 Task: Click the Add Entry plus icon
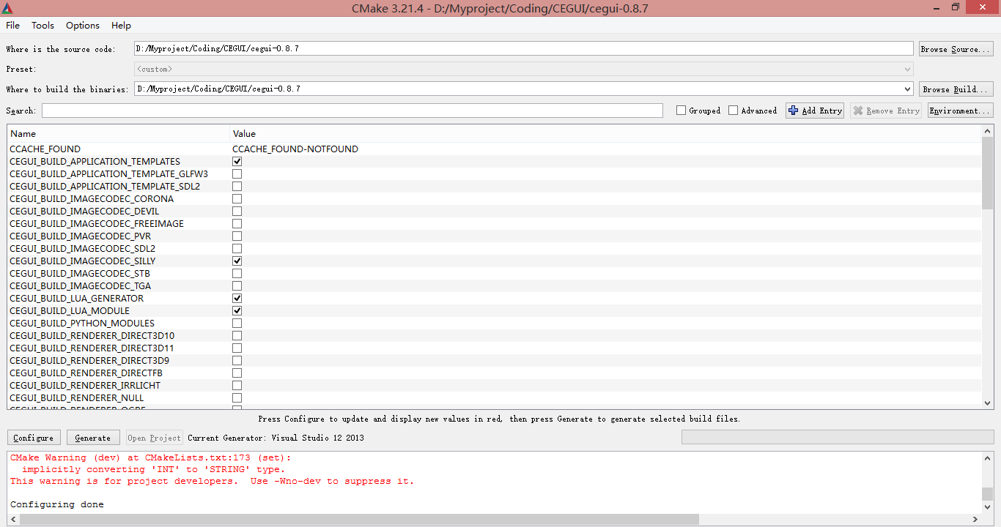pos(793,111)
